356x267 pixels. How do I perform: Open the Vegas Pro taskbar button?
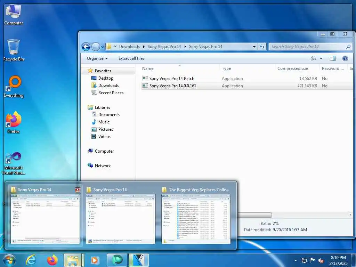(x=139, y=260)
